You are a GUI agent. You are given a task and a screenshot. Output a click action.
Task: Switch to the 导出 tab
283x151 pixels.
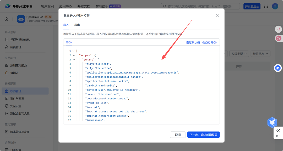[x=77, y=25]
